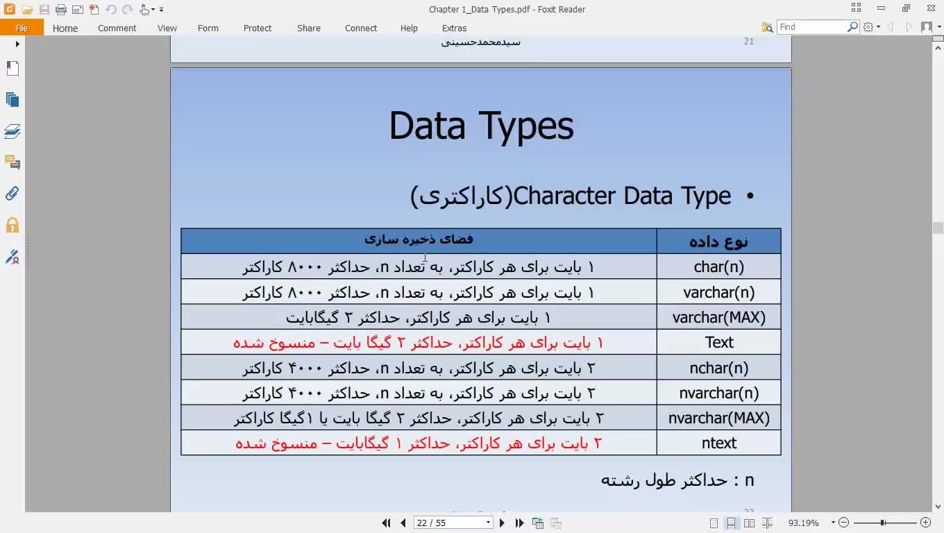Viewport: 944px width, 533px height.
Task: Click inside the Find search field
Action: pyautogui.click(x=811, y=27)
